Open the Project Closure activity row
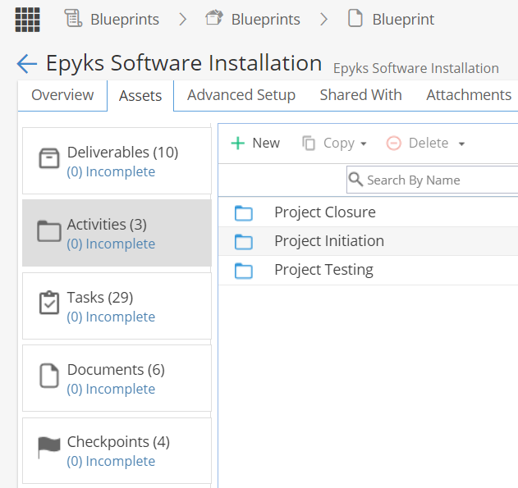 coord(368,212)
